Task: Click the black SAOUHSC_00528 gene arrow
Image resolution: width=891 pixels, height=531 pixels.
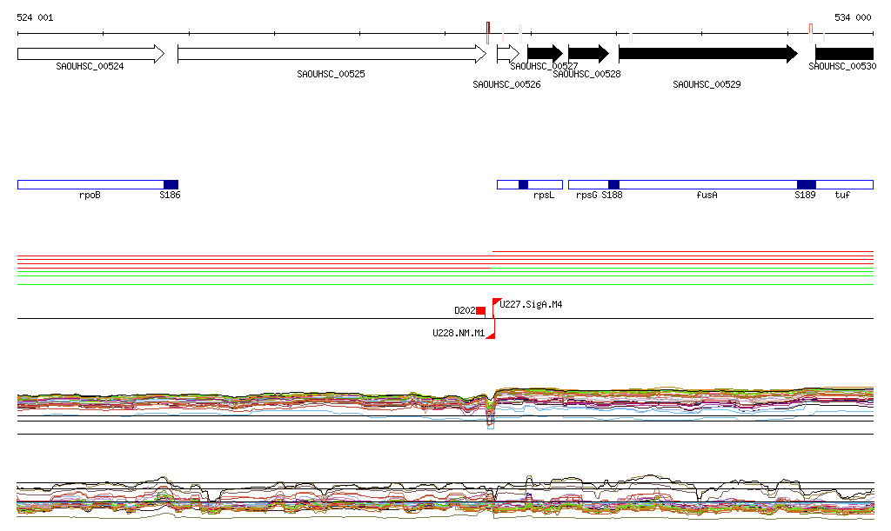Action: 587,54
